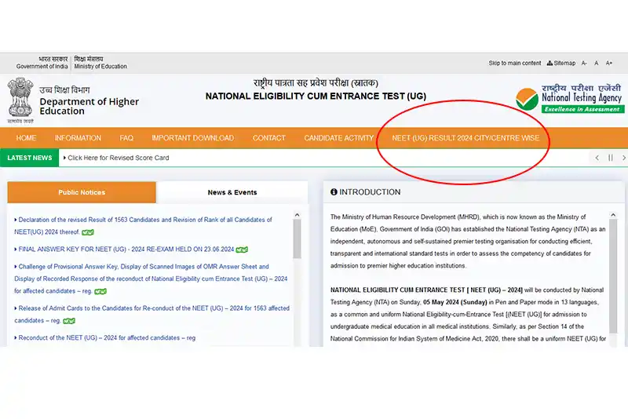Open Declaration of revised Result of 1563 Candidates notice

point(143,226)
